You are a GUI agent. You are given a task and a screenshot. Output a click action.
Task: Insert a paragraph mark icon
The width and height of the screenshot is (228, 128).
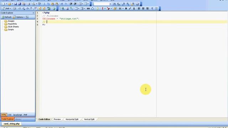coord(152,9)
